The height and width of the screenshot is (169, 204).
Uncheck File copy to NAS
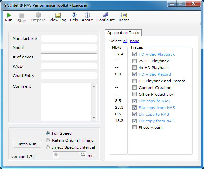click(134, 101)
